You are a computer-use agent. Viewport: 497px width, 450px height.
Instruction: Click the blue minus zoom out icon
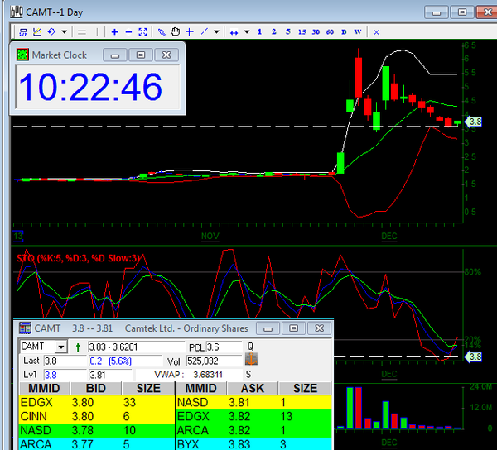pyautogui.click(x=128, y=31)
